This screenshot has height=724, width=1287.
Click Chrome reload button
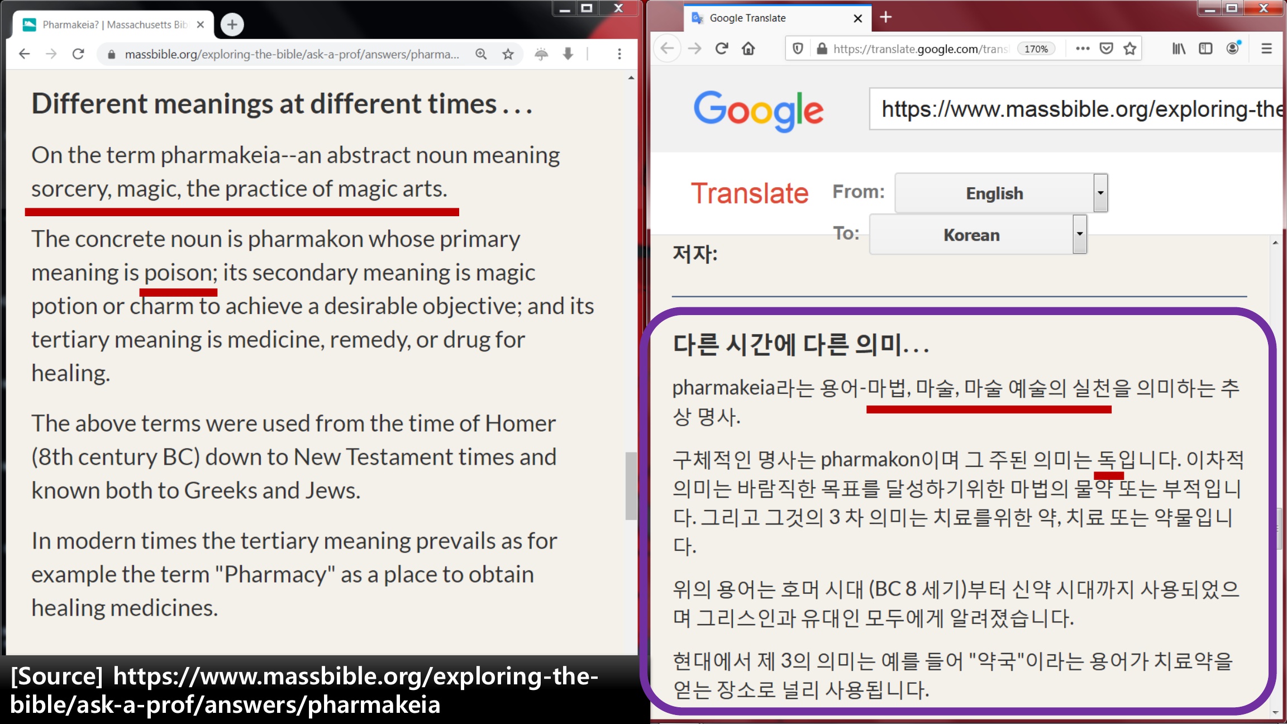click(x=78, y=54)
